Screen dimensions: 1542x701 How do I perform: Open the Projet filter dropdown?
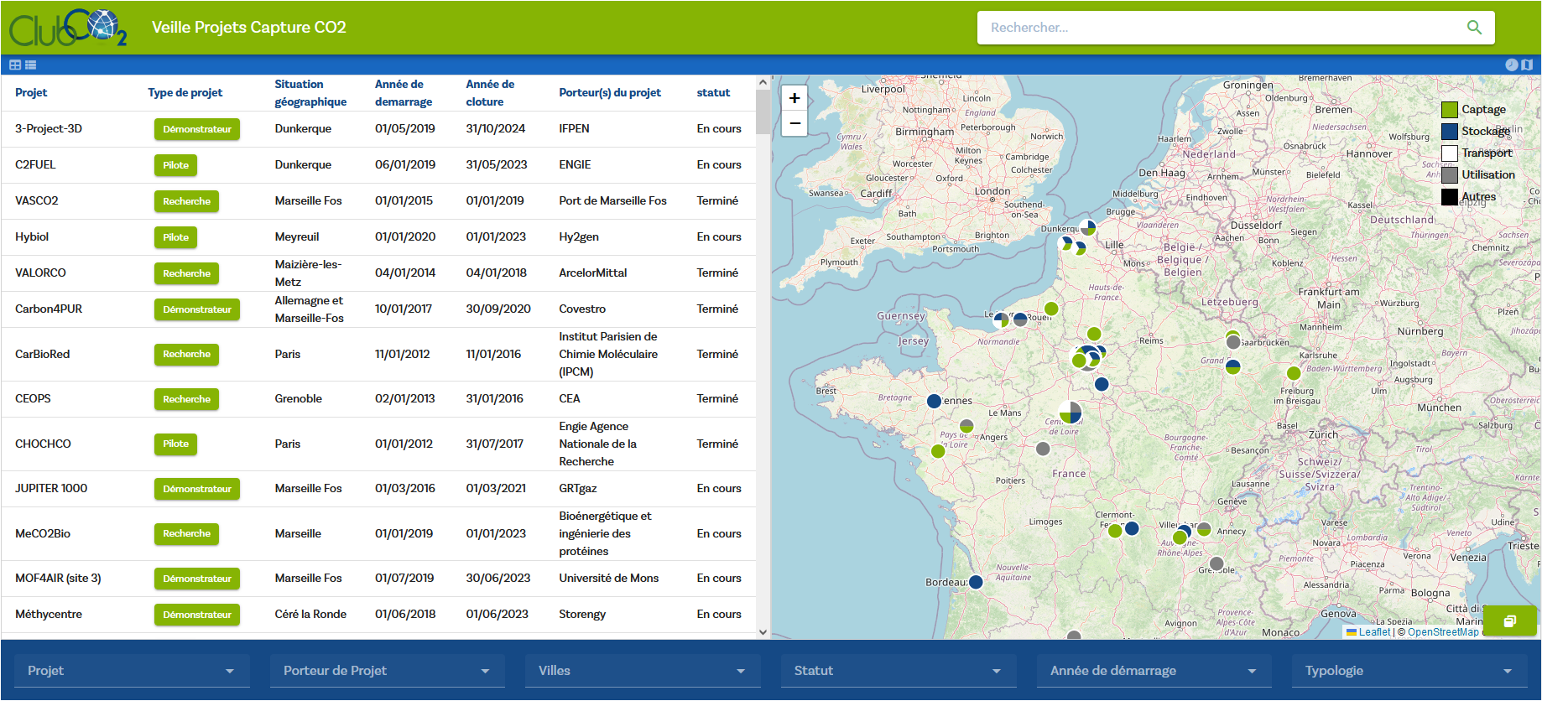(132, 671)
